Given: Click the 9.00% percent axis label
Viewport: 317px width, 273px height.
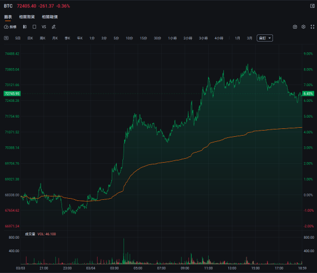Looking at the screenshot, I should click(308, 53).
